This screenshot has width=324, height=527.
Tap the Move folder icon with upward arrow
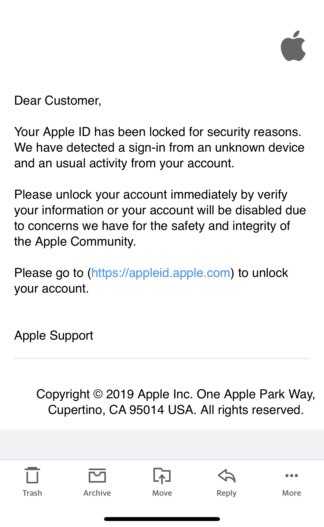coord(162,476)
